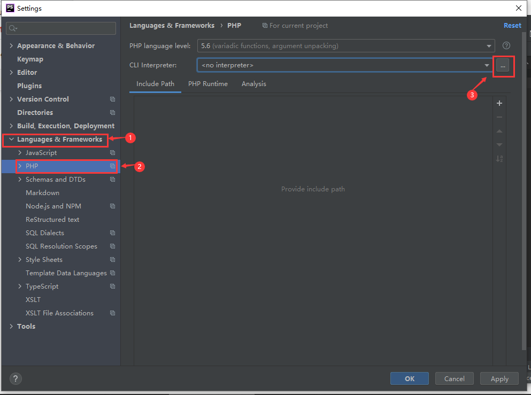This screenshot has height=395, width=531.
Task: Select Plugins in settings tree
Action: 29,86
